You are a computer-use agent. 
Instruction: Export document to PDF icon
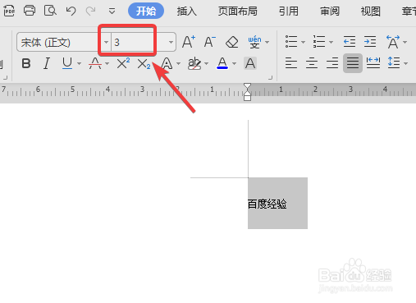(x=9, y=11)
